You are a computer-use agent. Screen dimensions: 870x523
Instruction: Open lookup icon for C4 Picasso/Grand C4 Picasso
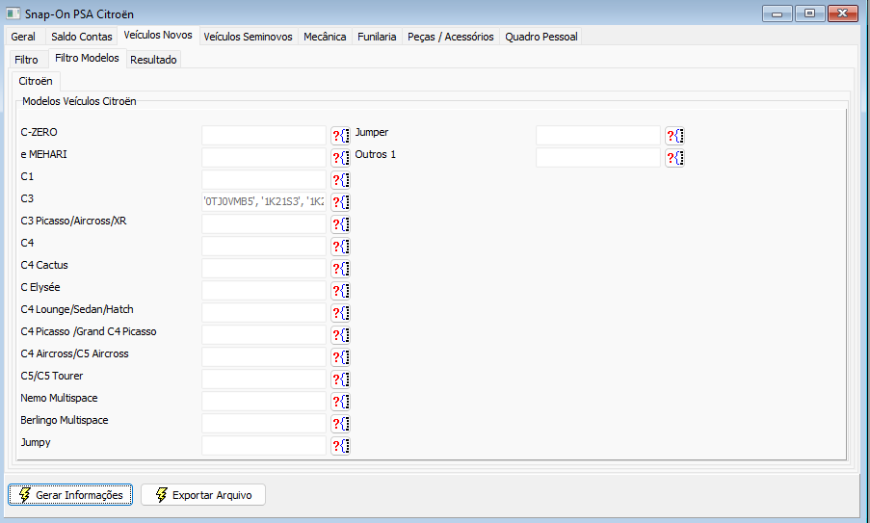tap(341, 335)
